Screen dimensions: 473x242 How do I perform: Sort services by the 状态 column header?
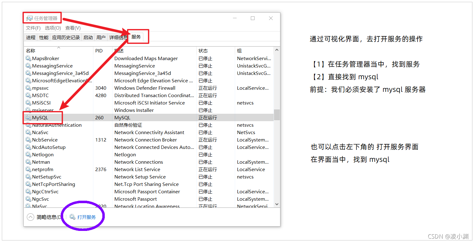click(x=215, y=51)
